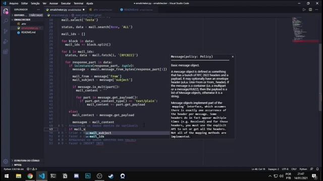
Task: Open the Ajuda menu
Action: point(90,4)
